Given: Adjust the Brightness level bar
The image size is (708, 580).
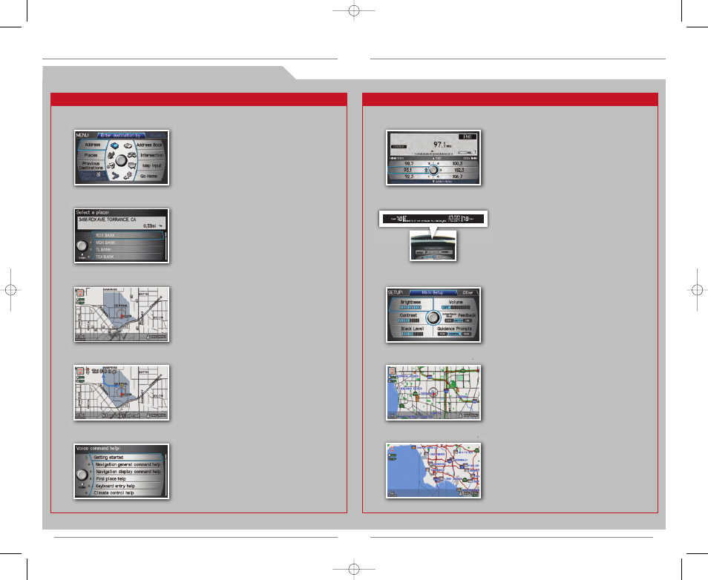Looking at the screenshot, I should (410, 307).
